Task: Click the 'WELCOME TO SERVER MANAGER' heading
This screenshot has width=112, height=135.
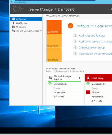Action: (63, 16)
